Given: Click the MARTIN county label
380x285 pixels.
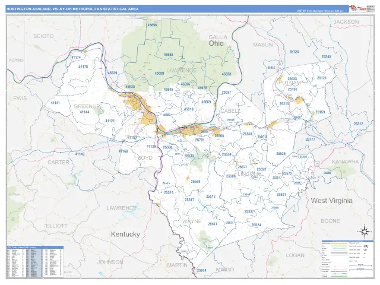Looking at the screenshot, I should click(x=178, y=265).
